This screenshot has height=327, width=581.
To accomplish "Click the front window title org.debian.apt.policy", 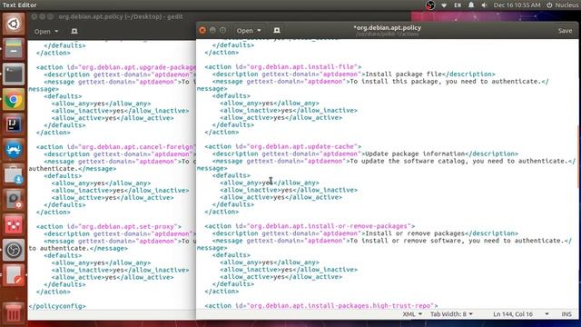I will click(388, 28).
